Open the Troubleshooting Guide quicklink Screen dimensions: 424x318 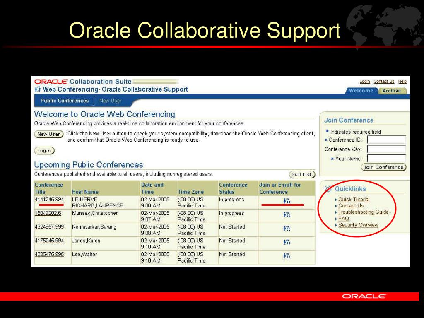pyautogui.click(x=364, y=212)
